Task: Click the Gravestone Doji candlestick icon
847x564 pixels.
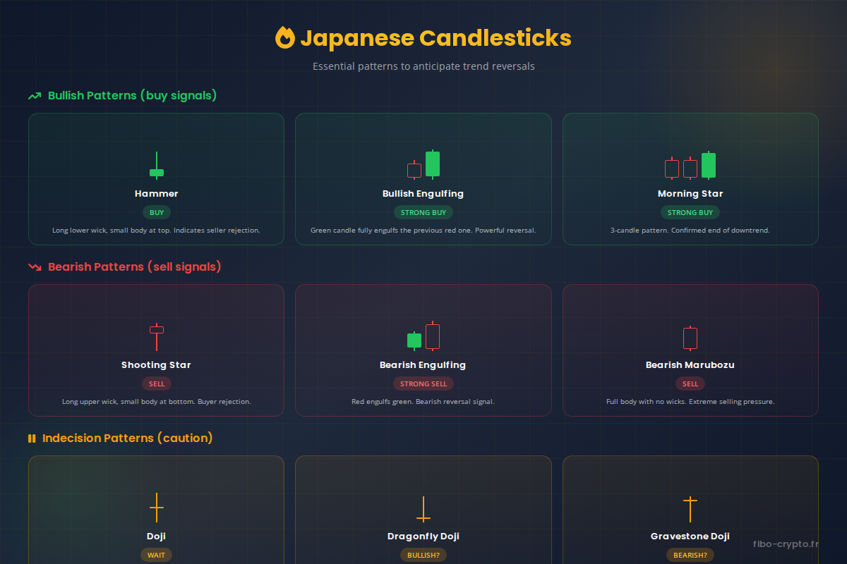Action: (x=690, y=508)
